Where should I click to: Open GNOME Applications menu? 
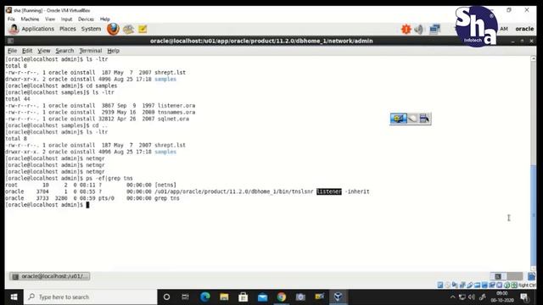pos(37,29)
